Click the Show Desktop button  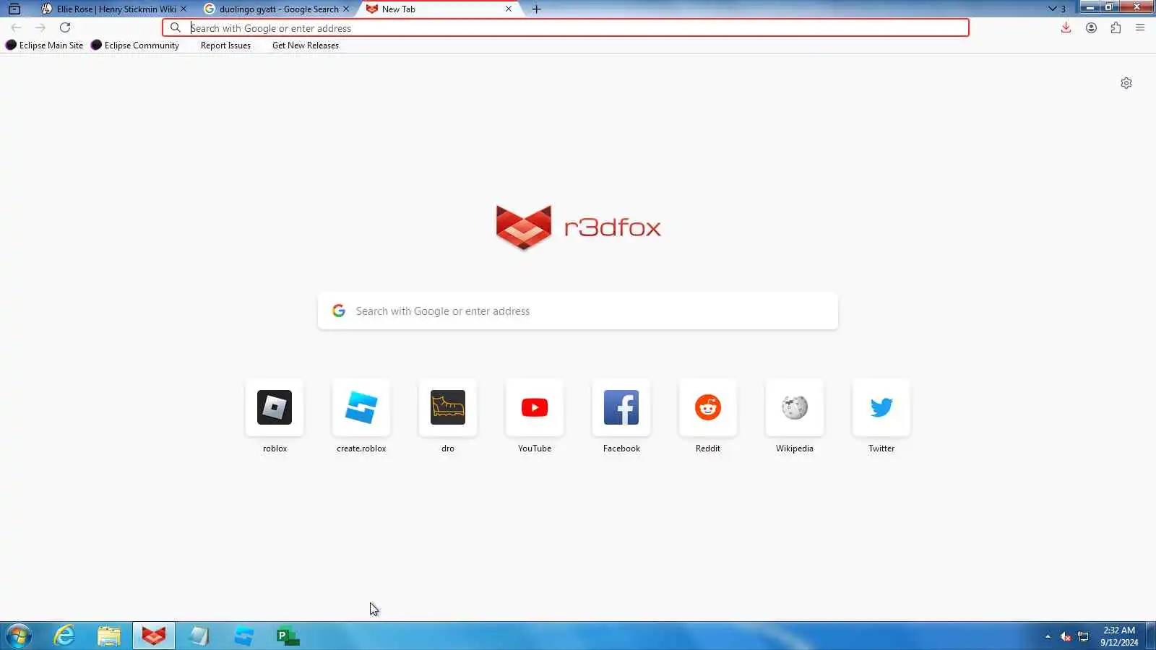tap(1151, 636)
